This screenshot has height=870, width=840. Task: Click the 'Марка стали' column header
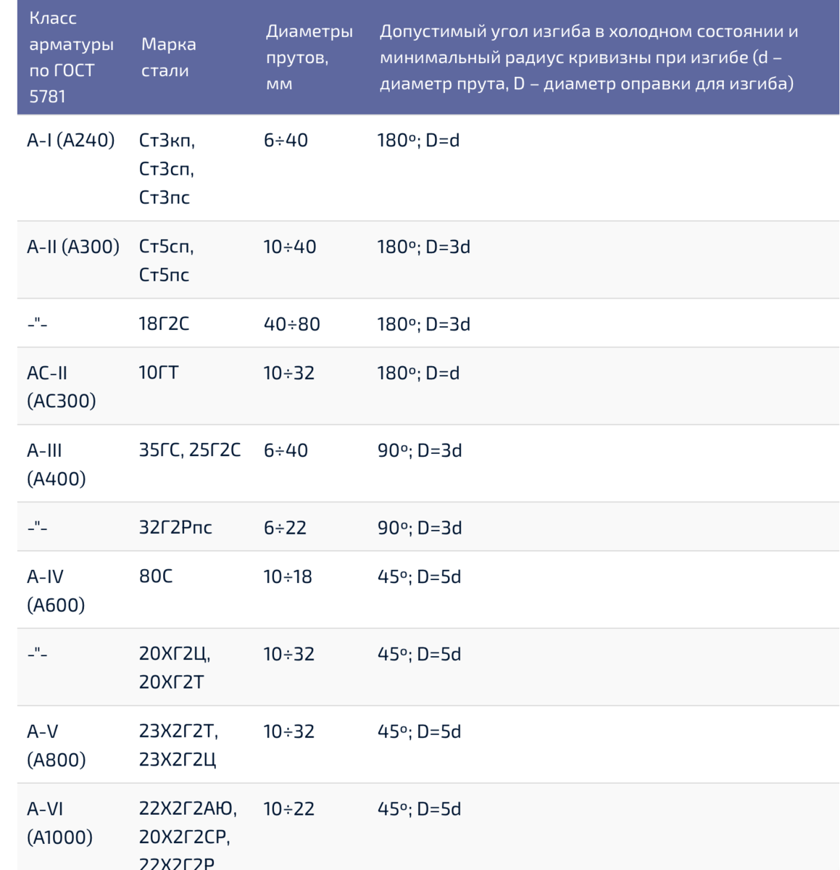coord(169,57)
